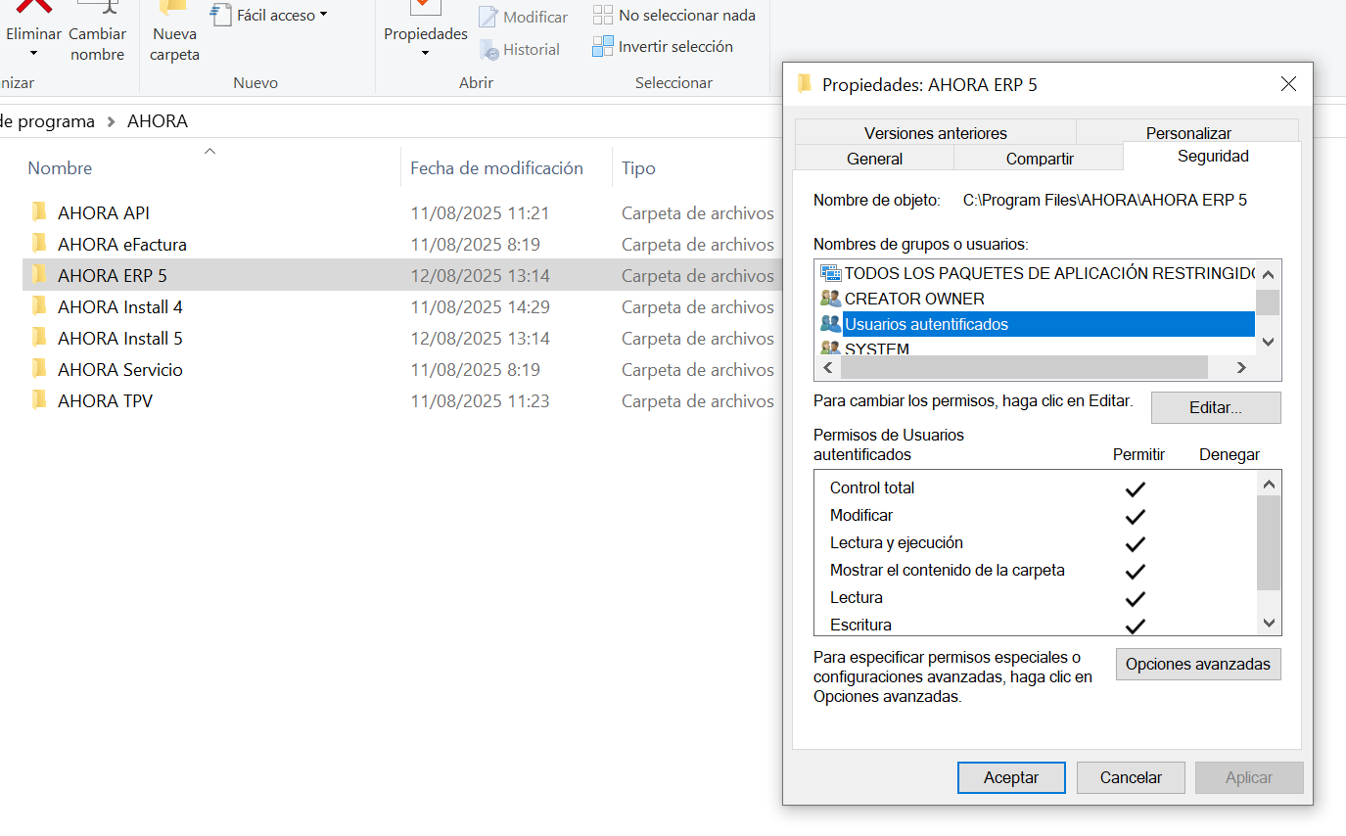Click the CREATOR OWNER user group icon
Screen dimensions: 1346x836
(x=831, y=299)
